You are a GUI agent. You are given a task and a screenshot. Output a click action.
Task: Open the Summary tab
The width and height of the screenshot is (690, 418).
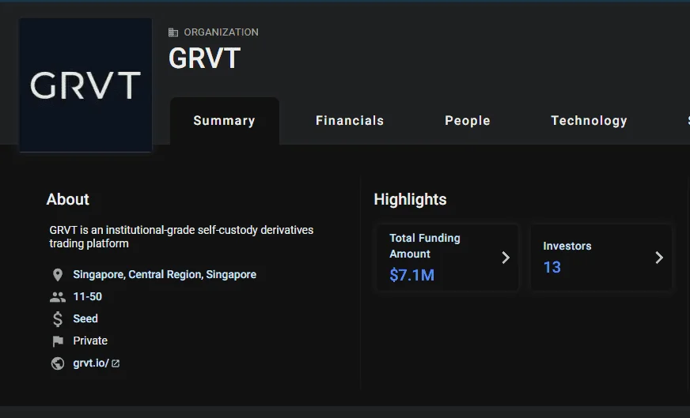(225, 121)
